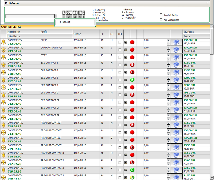
Task: Tick RFT checkbox for CH 90
Action: [x=120, y=42]
